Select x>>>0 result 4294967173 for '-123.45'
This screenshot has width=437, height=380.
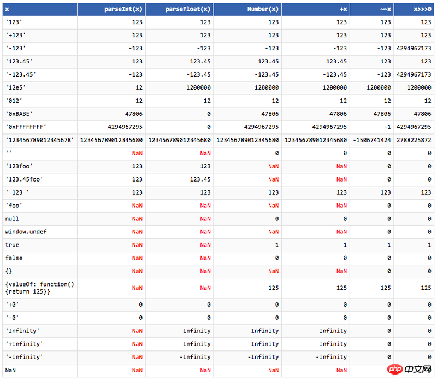[x=414, y=74]
